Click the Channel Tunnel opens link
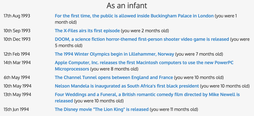This screenshot has height=116, width=254. [x=114, y=77]
